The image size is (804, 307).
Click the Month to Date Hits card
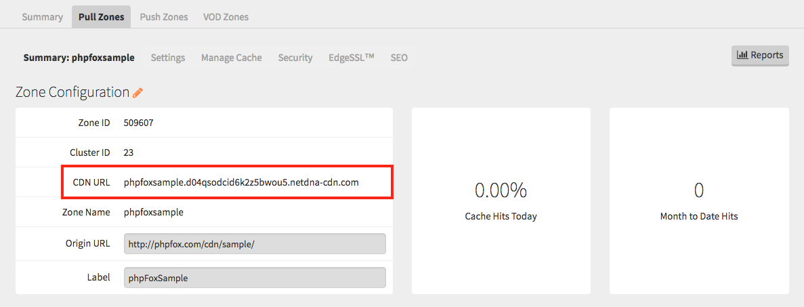pyautogui.click(x=698, y=201)
